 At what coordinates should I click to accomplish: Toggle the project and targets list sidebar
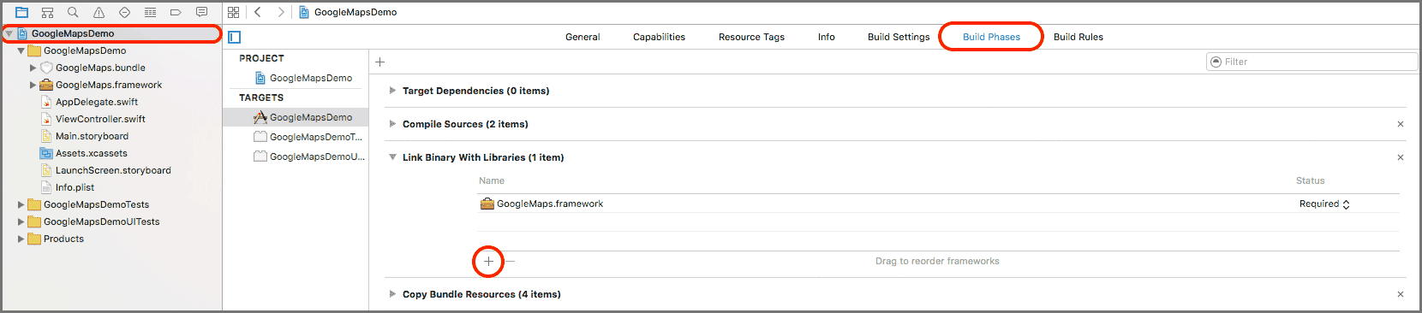pyautogui.click(x=235, y=37)
